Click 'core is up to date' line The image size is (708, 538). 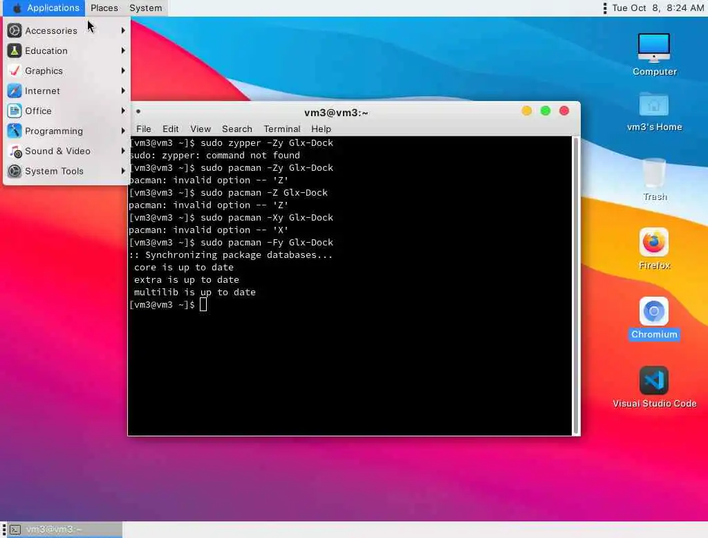coord(184,268)
